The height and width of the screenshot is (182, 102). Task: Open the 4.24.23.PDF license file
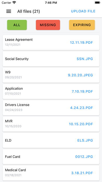coord(81,108)
